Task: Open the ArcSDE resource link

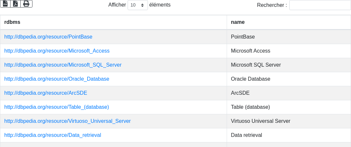Action: [x=46, y=93]
